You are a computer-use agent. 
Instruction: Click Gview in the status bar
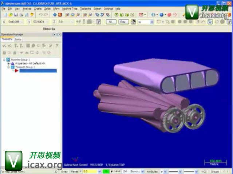pyautogui.click(x=64, y=171)
